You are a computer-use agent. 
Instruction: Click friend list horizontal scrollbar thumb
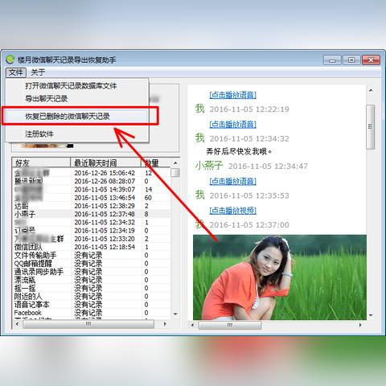(x=88, y=324)
